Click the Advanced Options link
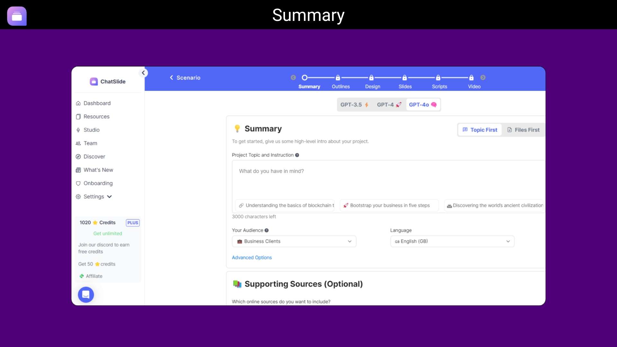Image resolution: width=617 pixels, height=347 pixels. (x=252, y=258)
